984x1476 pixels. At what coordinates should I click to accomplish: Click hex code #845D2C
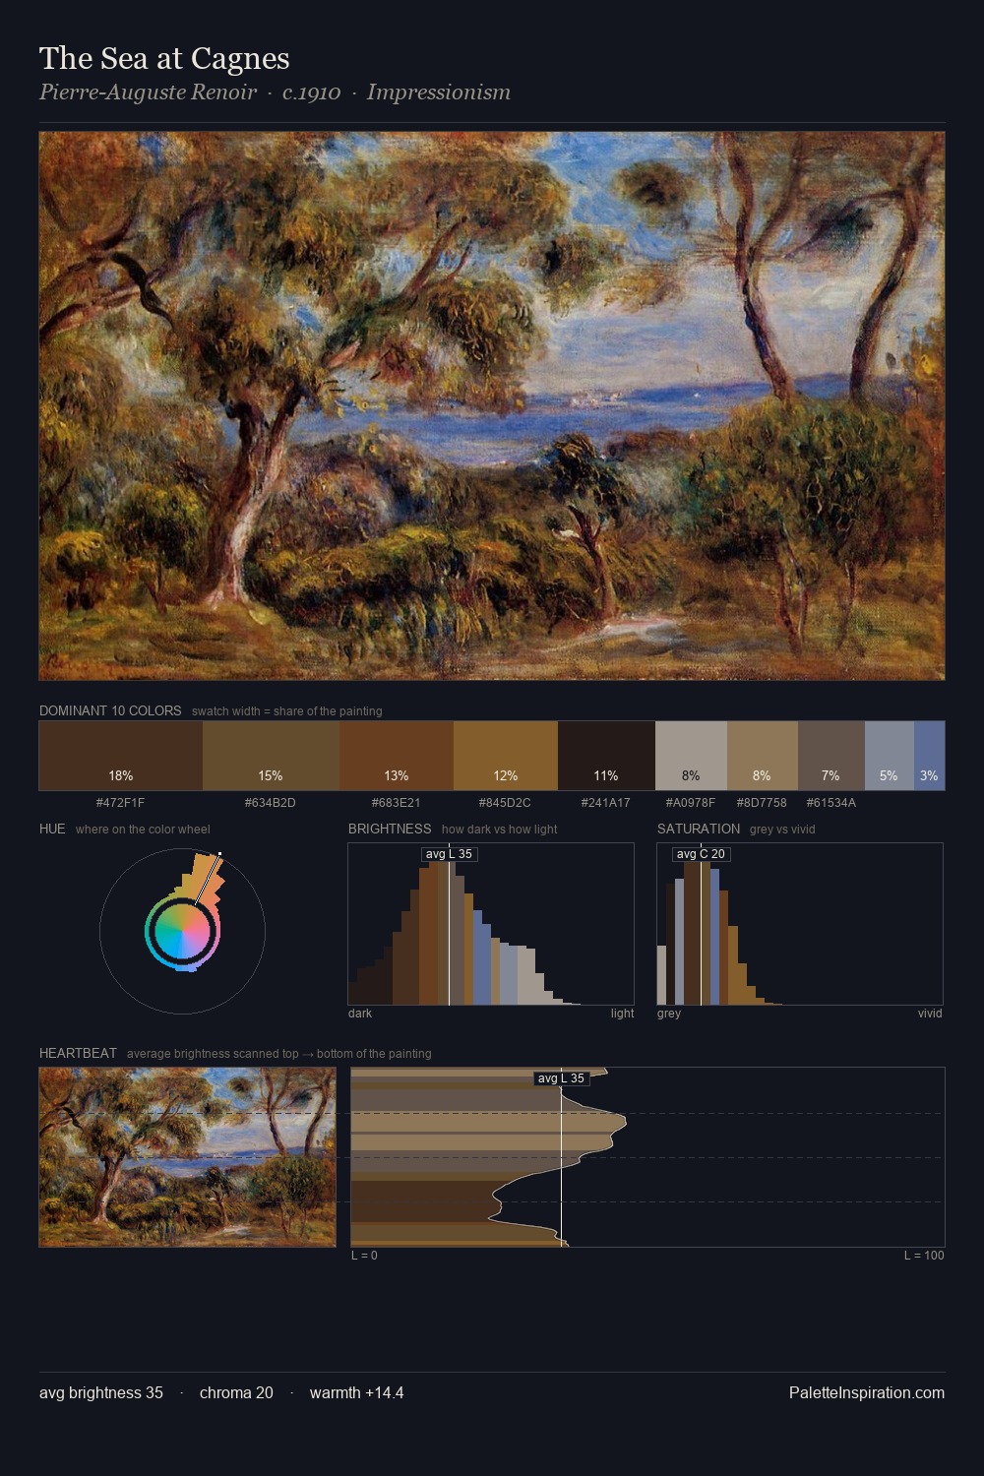click(x=506, y=803)
